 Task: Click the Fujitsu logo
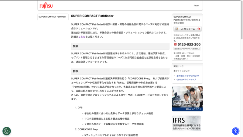(46, 5)
